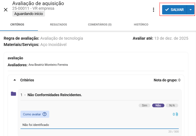This screenshot has height=136, width=196.
Task: Click the Aguardando início status badge
Action: point(29,14)
